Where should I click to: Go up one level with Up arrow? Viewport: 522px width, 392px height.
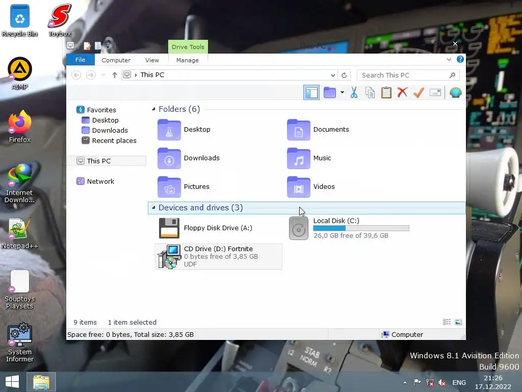pos(115,75)
